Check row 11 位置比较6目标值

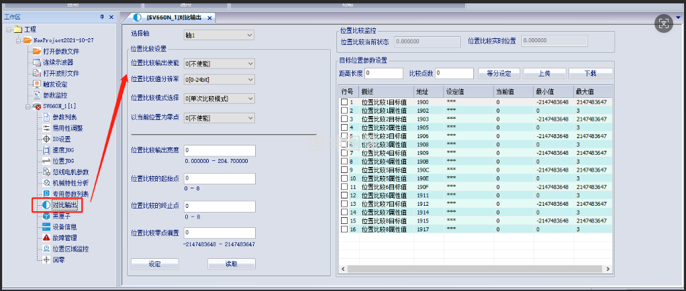pyautogui.click(x=344, y=186)
